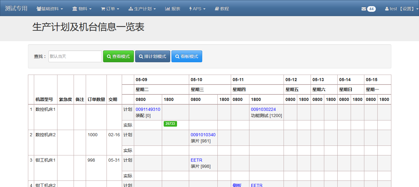Click the user icon beside test
This screenshot has width=419, height=187.
(x=387, y=9)
